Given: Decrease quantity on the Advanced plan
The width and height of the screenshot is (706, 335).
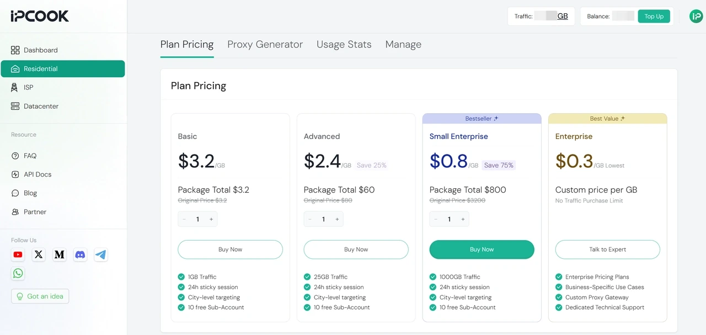Looking at the screenshot, I should point(310,219).
